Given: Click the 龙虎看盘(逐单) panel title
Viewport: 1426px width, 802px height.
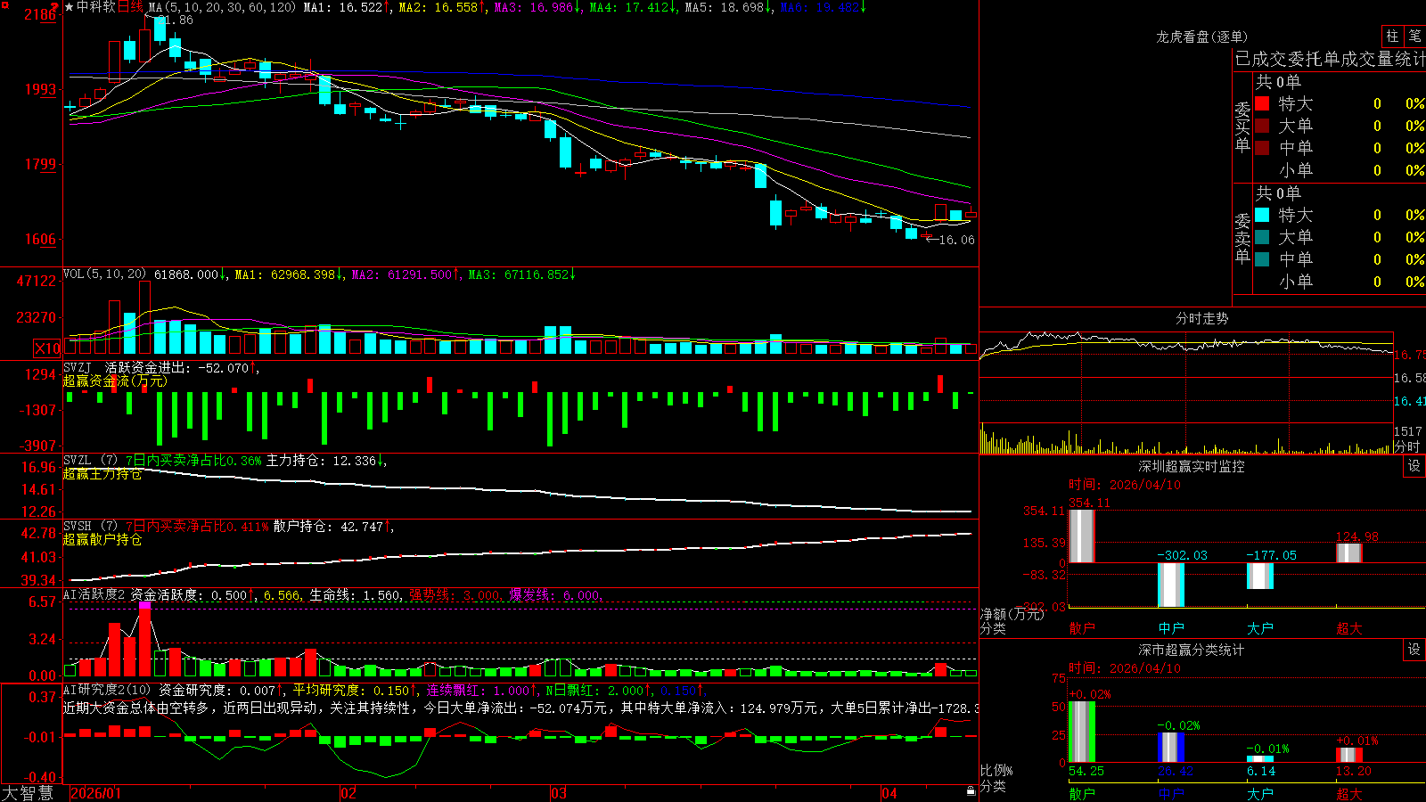Looking at the screenshot, I should [1201, 37].
